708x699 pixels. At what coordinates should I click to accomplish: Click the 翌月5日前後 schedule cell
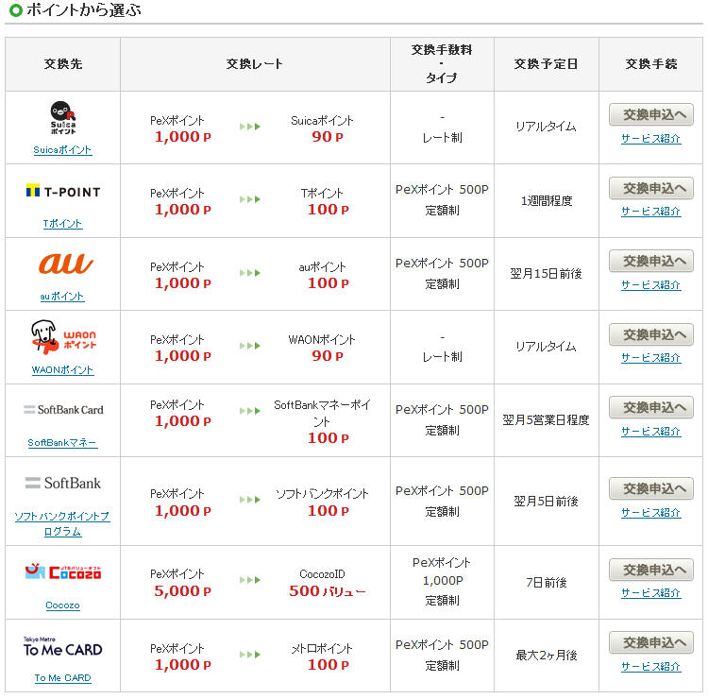546,501
